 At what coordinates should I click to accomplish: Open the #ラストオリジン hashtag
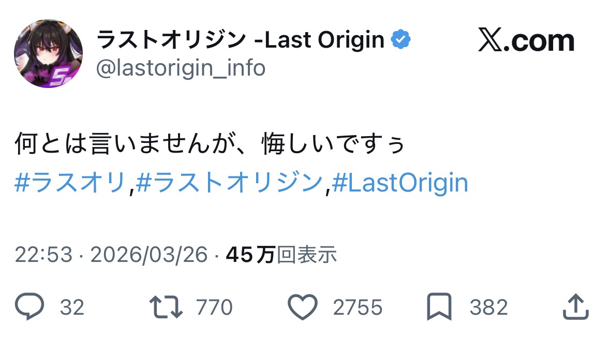tap(230, 183)
